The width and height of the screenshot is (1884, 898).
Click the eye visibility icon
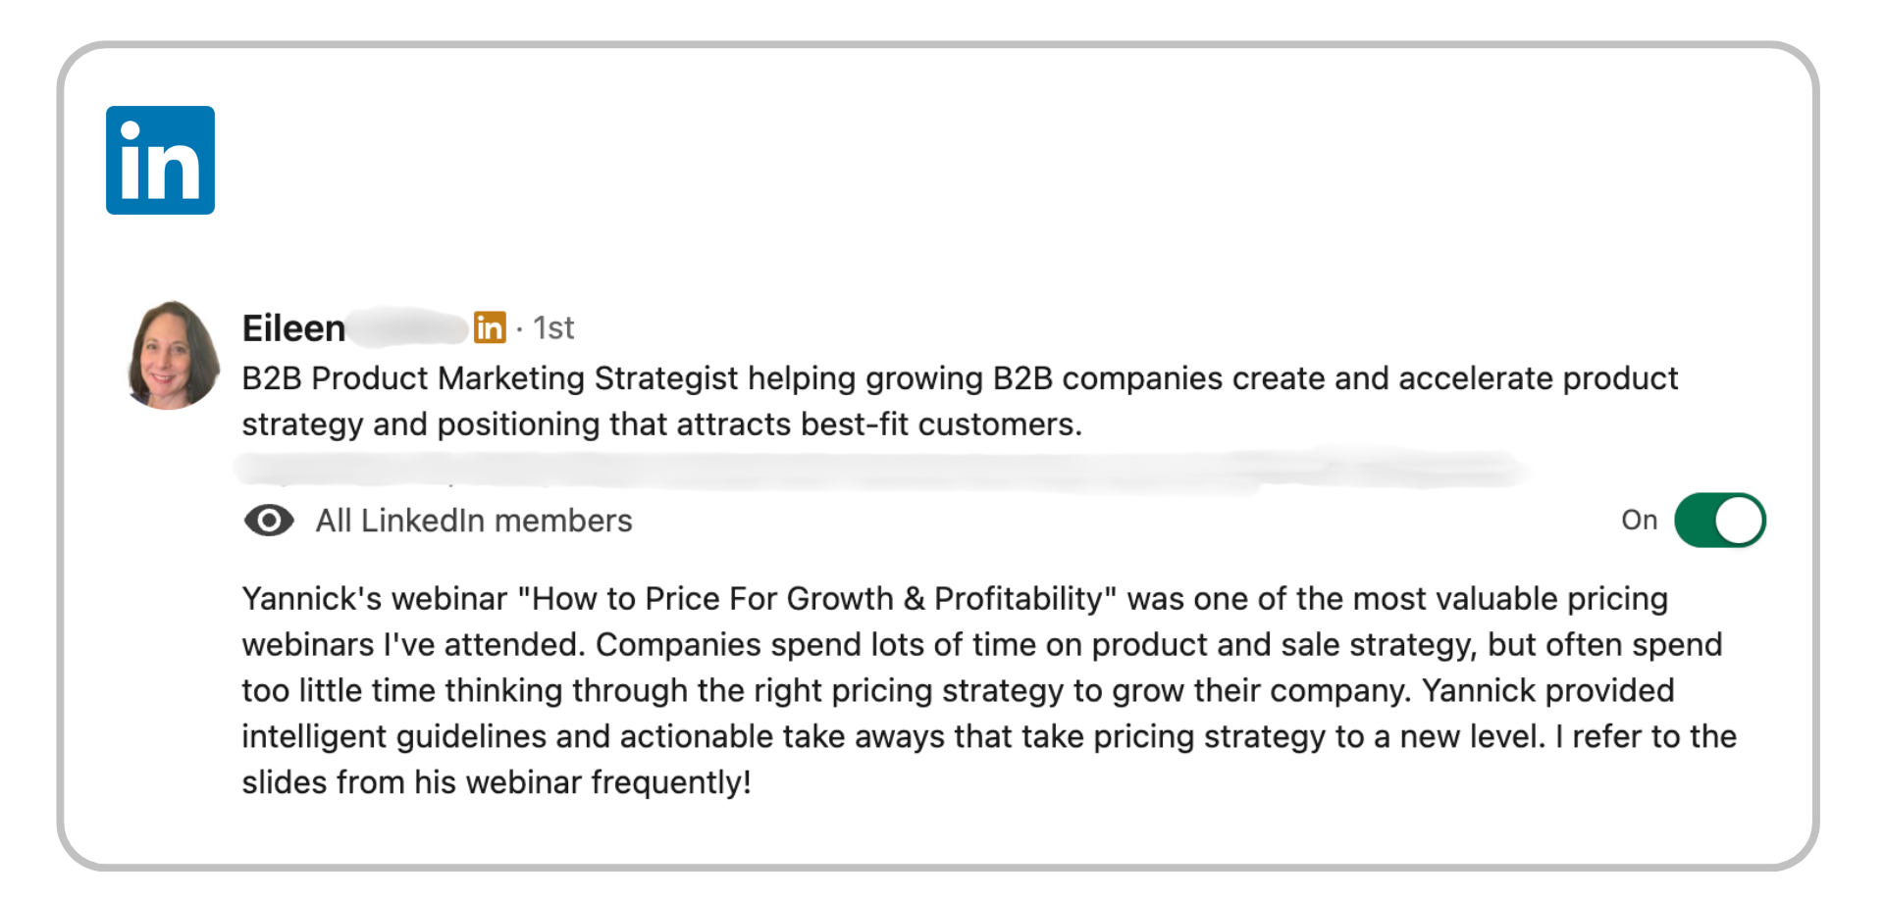pos(269,521)
